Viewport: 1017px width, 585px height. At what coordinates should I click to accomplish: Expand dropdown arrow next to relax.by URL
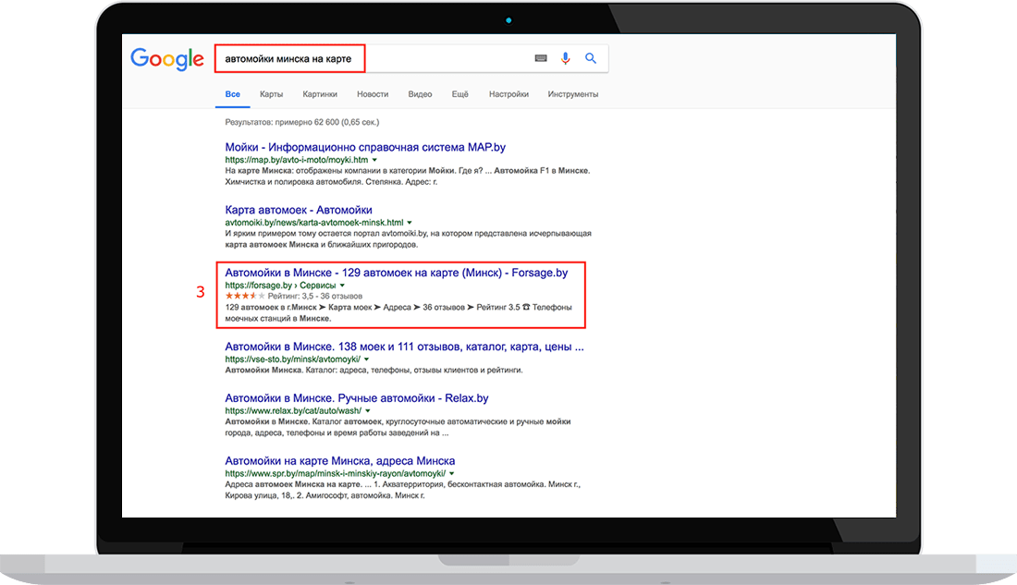tap(368, 410)
